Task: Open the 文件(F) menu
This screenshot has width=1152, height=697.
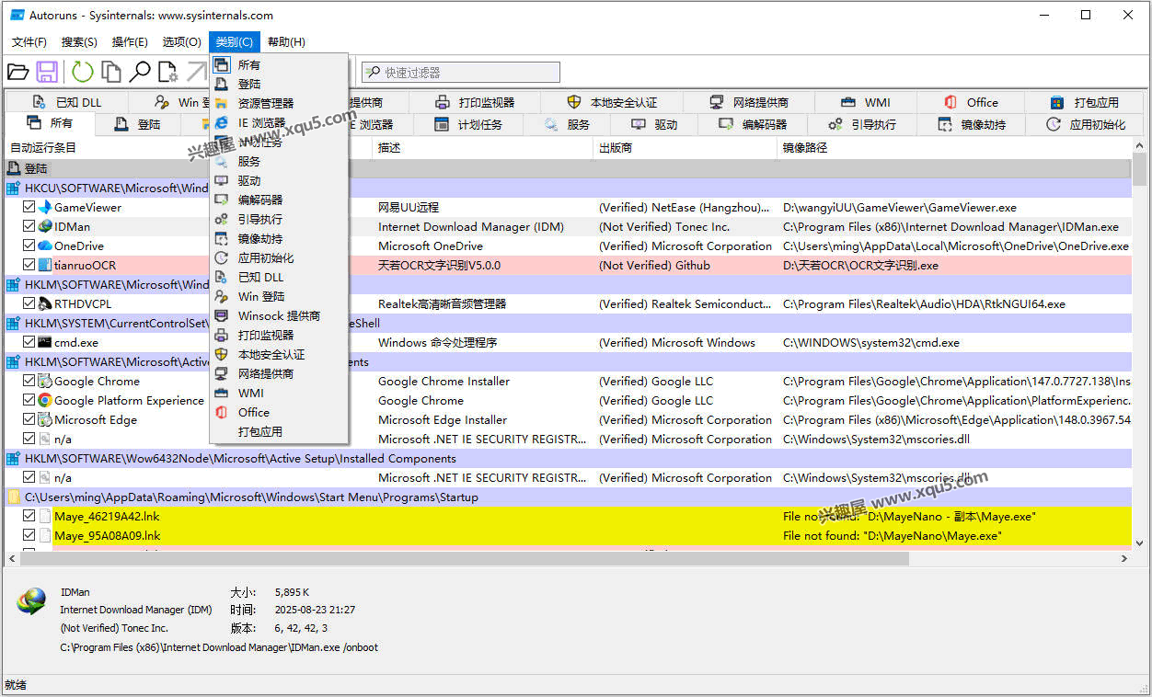Action: click(x=29, y=42)
